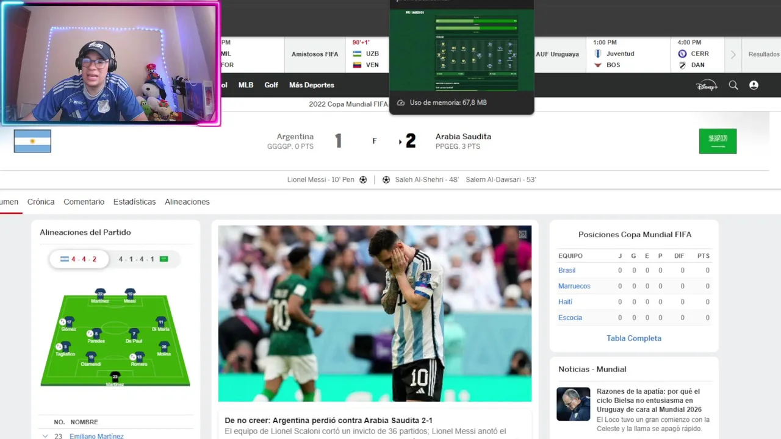Open the Disney+ logo link
This screenshot has height=439, width=781.
pos(707,85)
